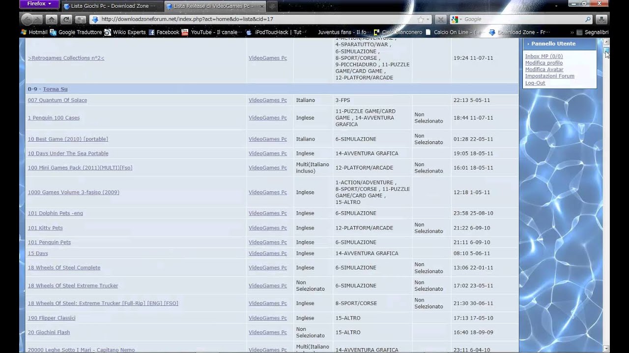Open the downloads arrow button
This screenshot has width=629, height=353.
click(x=601, y=20)
